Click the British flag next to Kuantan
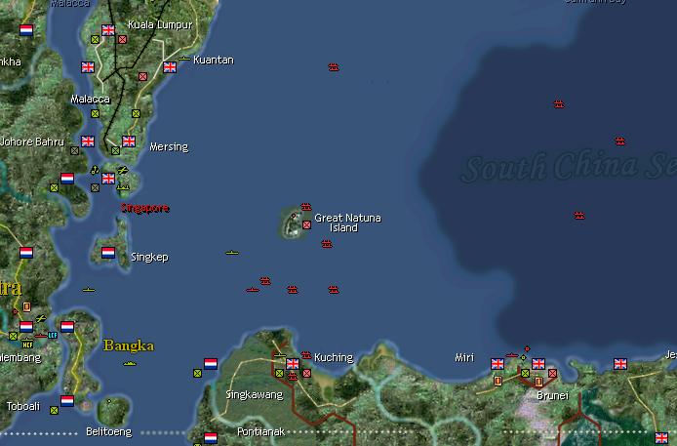The image size is (677, 446). [170, 67]
